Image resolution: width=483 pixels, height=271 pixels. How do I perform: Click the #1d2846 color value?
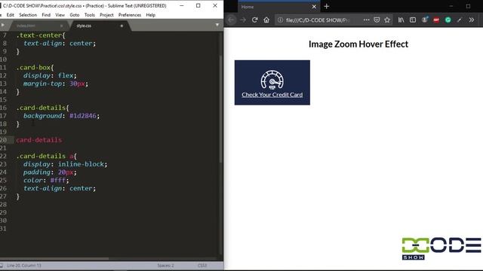pyautogui.click(x=82, y=116)
